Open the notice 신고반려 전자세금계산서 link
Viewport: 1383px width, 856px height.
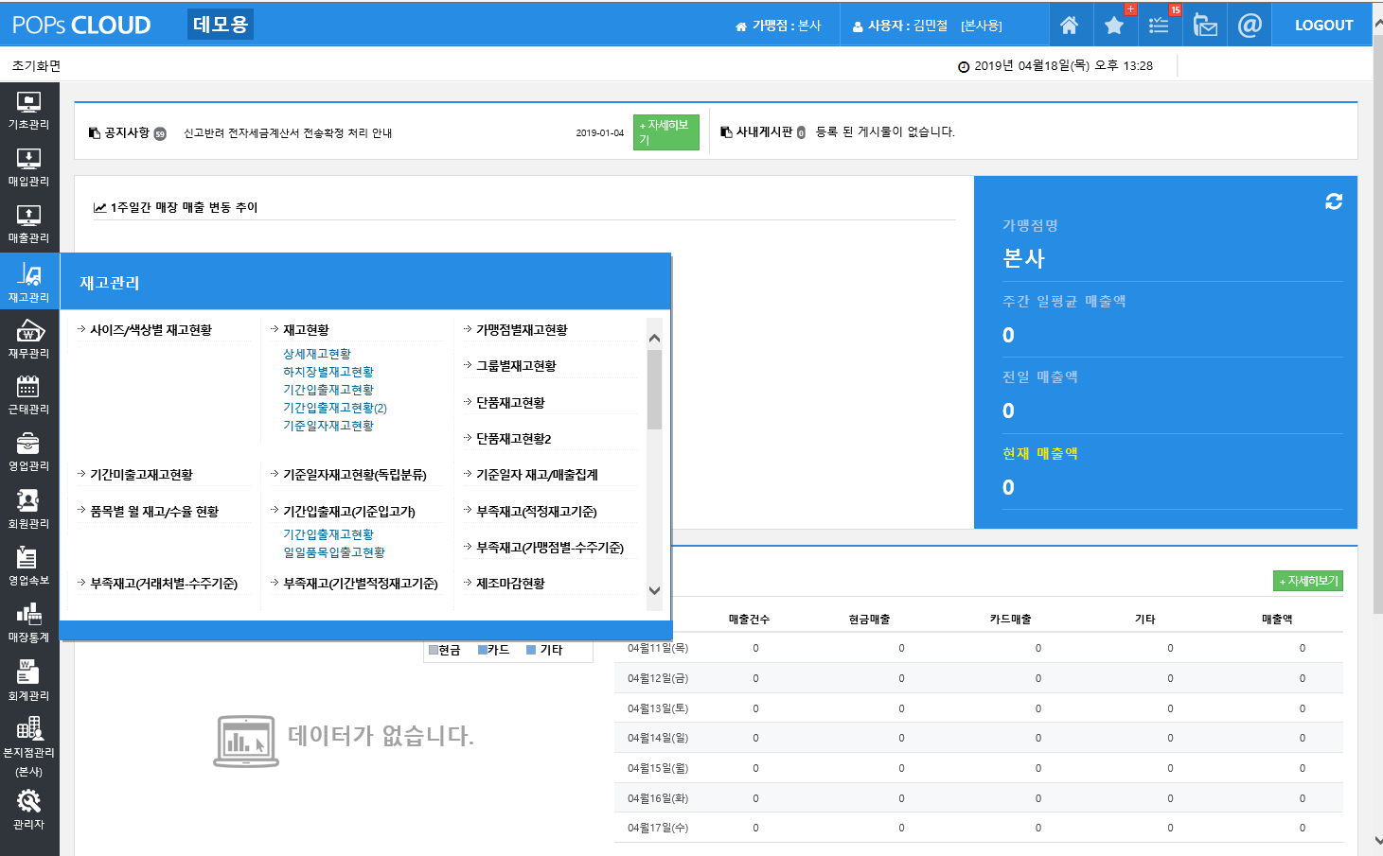click(288, 133)
